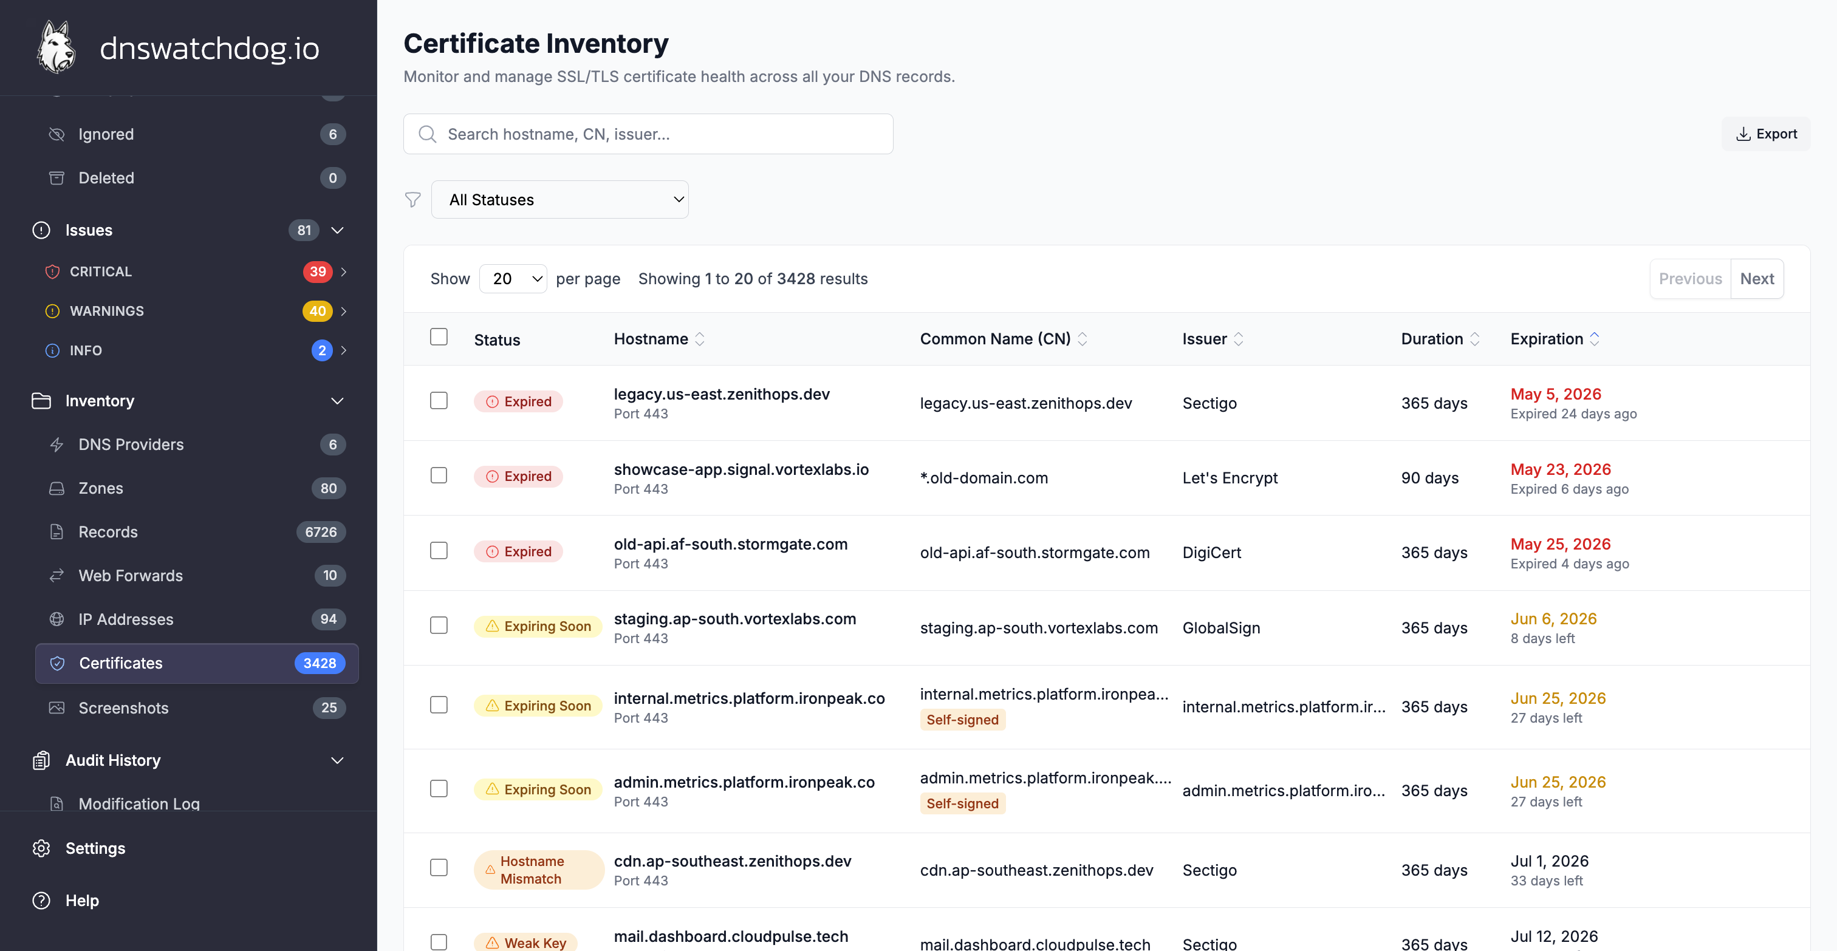This screenshot has height=951, width=1837.
Task: Click the Previous page button
Action: click(1690, 279)
